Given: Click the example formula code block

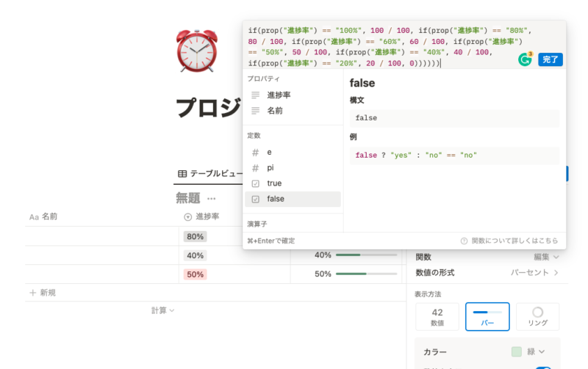Looking at the screenshot, I should (454, 156).
